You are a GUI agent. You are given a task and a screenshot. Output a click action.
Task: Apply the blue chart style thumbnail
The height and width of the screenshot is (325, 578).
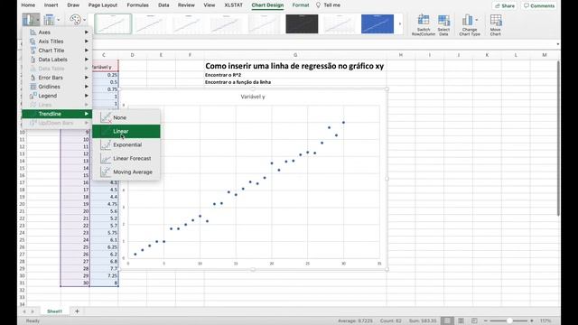(378, 24)
